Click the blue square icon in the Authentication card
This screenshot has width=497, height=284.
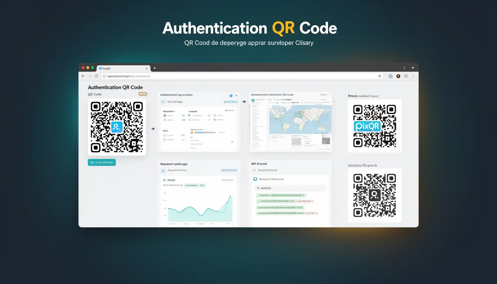pyautogui.click(x=163, y=102)
